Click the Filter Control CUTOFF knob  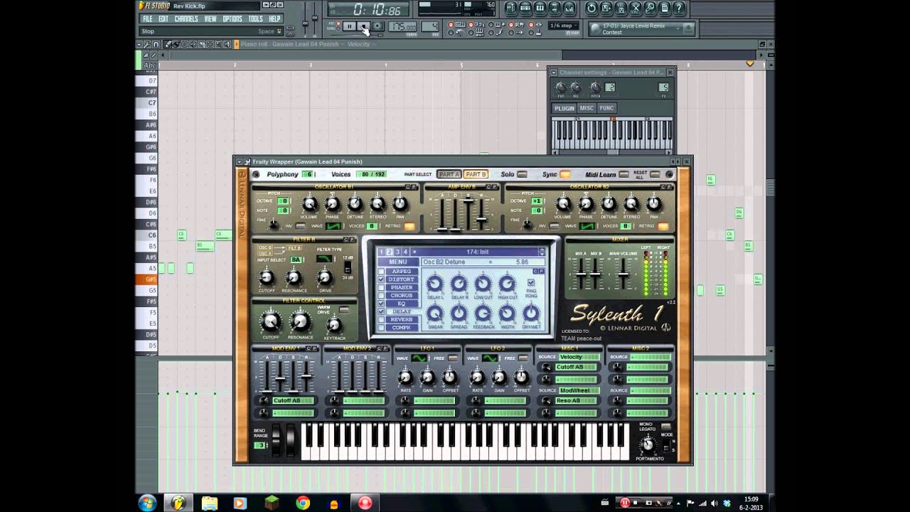point(270,321)
